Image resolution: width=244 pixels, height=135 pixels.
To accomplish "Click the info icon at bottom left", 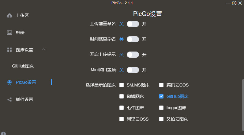I will (x=3, y=134).
